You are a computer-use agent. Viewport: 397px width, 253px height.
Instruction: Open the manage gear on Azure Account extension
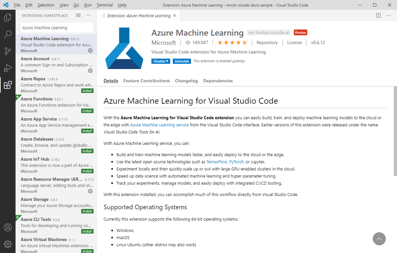(90, 70)
